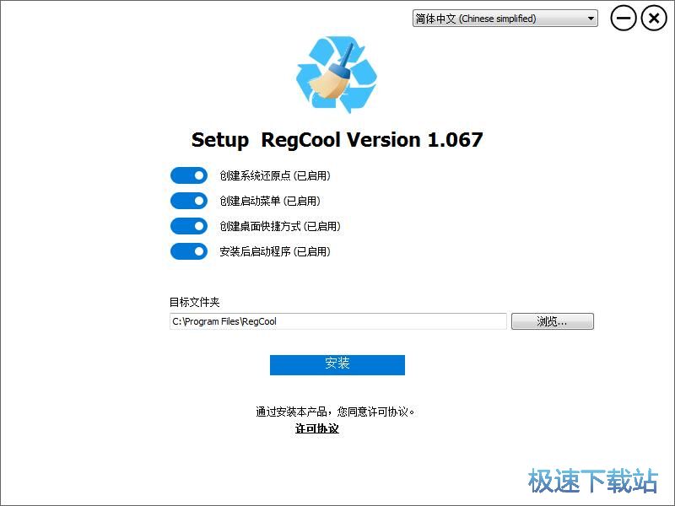
Task: Close the setup window
Action: click(x=654, y=19)
